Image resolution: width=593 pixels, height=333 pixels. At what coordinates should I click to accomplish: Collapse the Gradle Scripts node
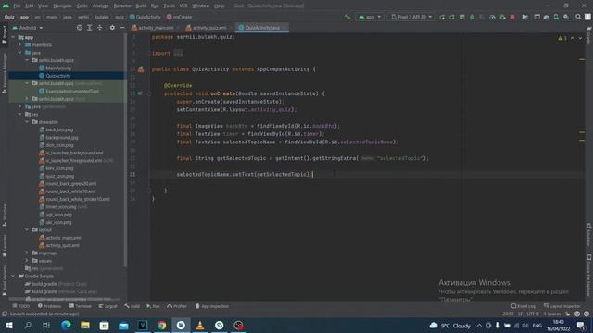(13, 276)
